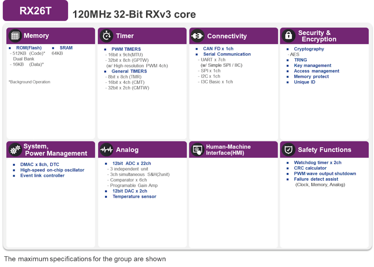This screenshot has height=267, width=374.
Task: Select the Timer stopwatch icon
Action: click(x=107, y=35)
